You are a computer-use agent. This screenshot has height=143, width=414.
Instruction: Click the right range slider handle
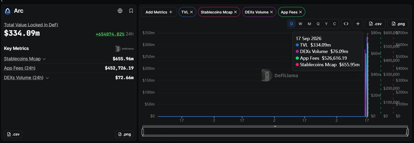coord(408,132)
